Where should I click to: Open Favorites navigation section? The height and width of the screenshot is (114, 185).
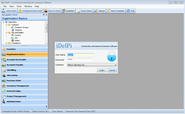(x=25, y=49)
